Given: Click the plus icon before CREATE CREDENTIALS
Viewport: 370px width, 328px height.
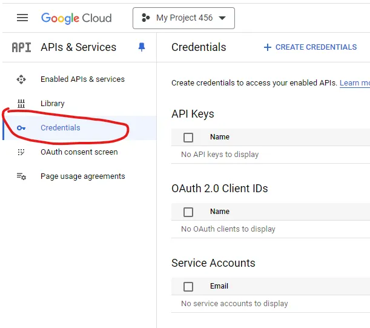Looking at the screenshot, I should click(x=267, y=47).
